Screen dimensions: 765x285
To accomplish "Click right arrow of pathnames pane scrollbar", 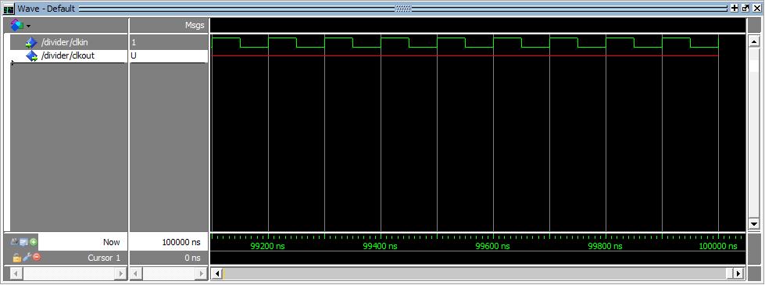I will click(x=120, y=273).
